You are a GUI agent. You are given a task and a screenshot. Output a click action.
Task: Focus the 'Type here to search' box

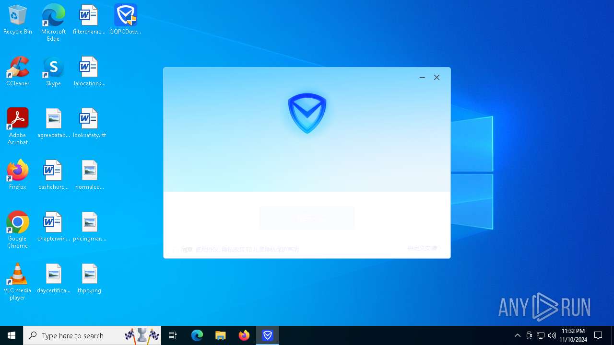92,335
